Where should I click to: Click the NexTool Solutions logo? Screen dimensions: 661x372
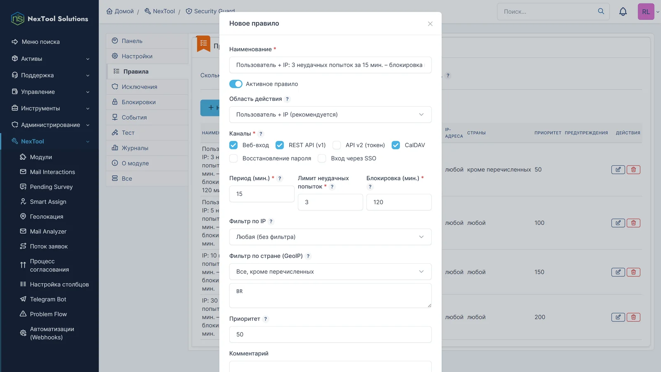tap(49, 19)
